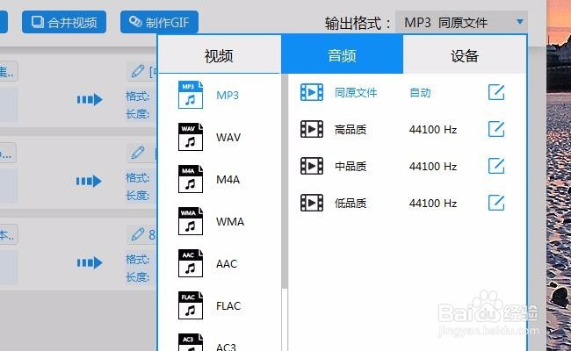Select the AAC format icon
Image resolution: width=571 pixels, height=351 pixels.
point(190,263)
